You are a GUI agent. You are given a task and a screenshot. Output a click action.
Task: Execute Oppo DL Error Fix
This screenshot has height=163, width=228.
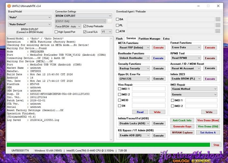(x=159, y=79)
